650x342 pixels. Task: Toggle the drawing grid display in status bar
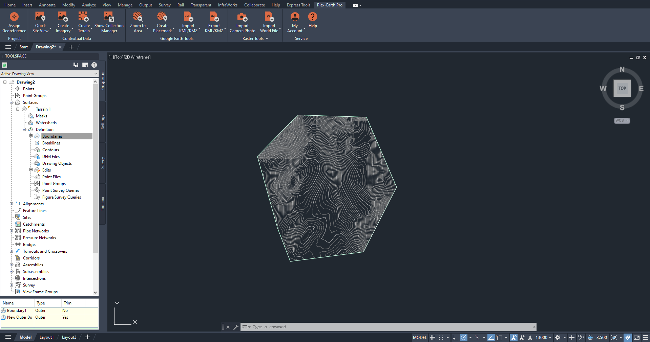point(433,338)
